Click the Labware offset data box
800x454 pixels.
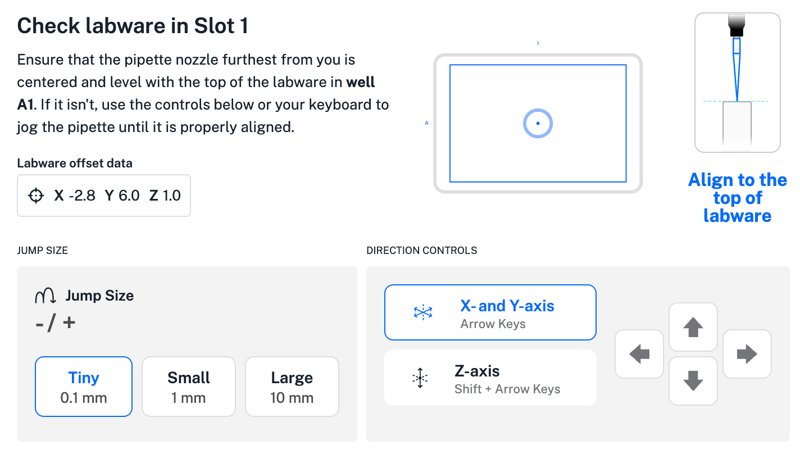[104, 196]
